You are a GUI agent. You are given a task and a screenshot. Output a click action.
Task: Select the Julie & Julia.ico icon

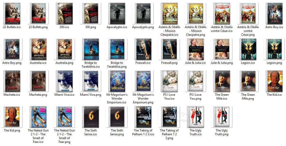click(x=196, y=49)
